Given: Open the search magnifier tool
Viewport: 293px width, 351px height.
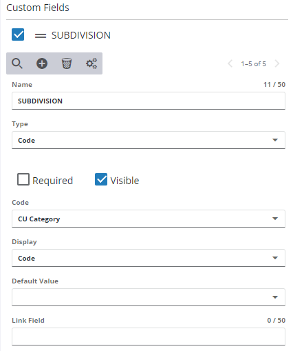Looking at the screenshot, I should [17, 63].
